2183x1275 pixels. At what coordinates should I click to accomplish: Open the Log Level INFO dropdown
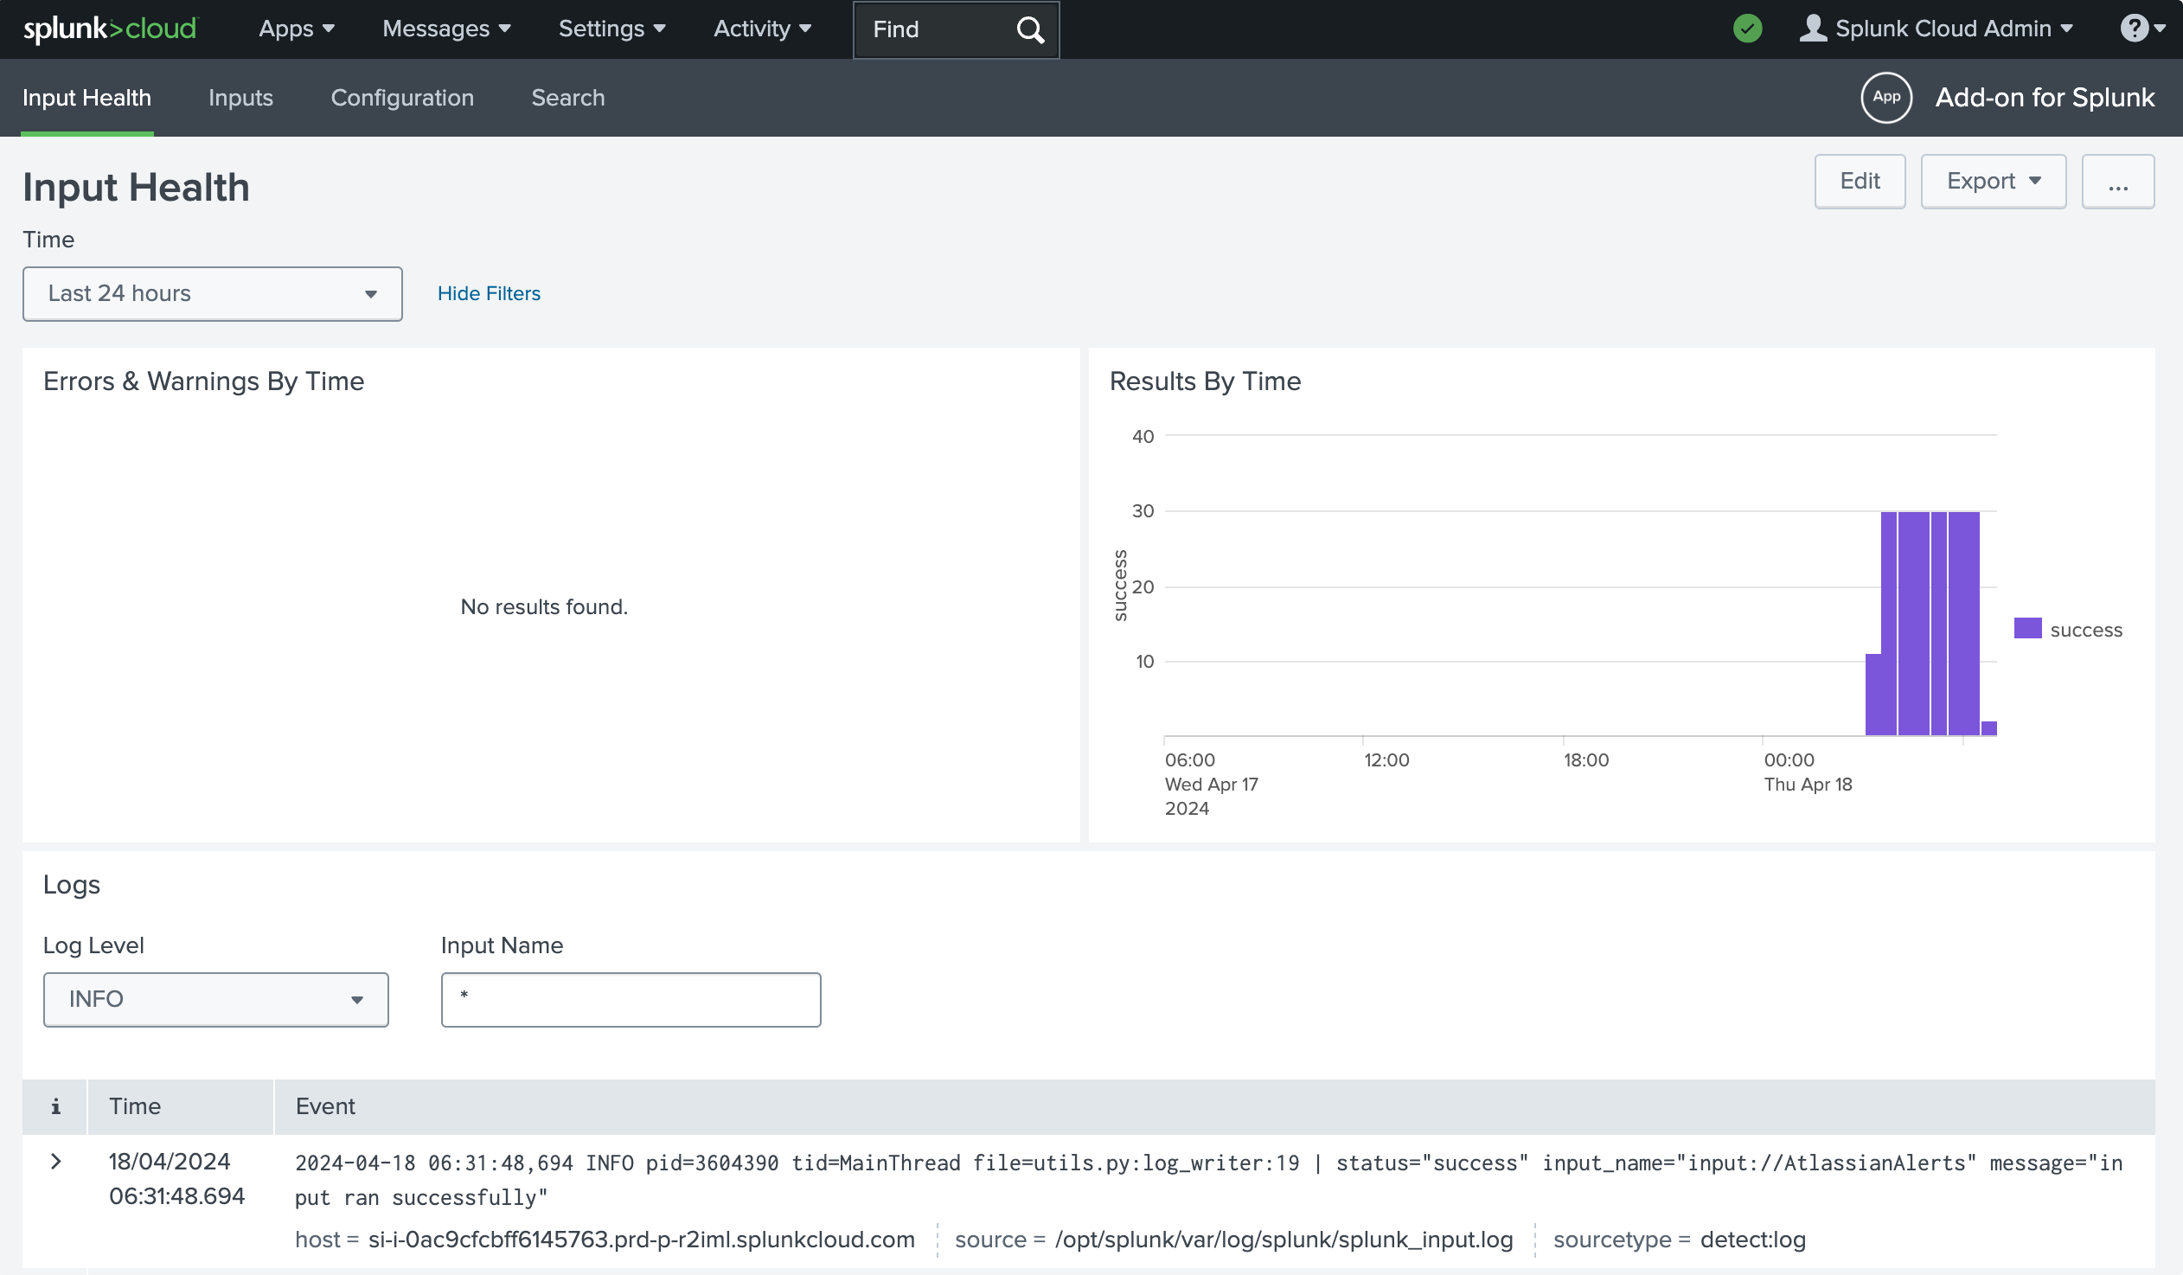215,1000
